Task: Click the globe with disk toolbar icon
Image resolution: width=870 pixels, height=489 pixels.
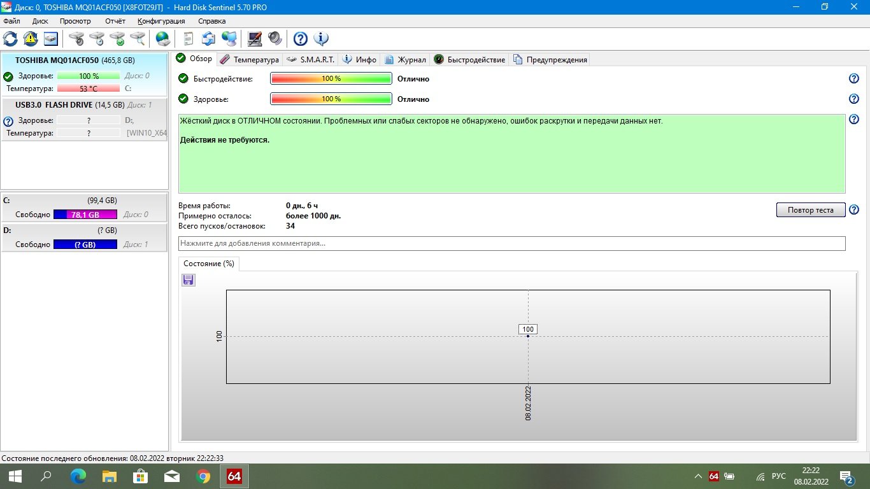Action: pos(163,39)
